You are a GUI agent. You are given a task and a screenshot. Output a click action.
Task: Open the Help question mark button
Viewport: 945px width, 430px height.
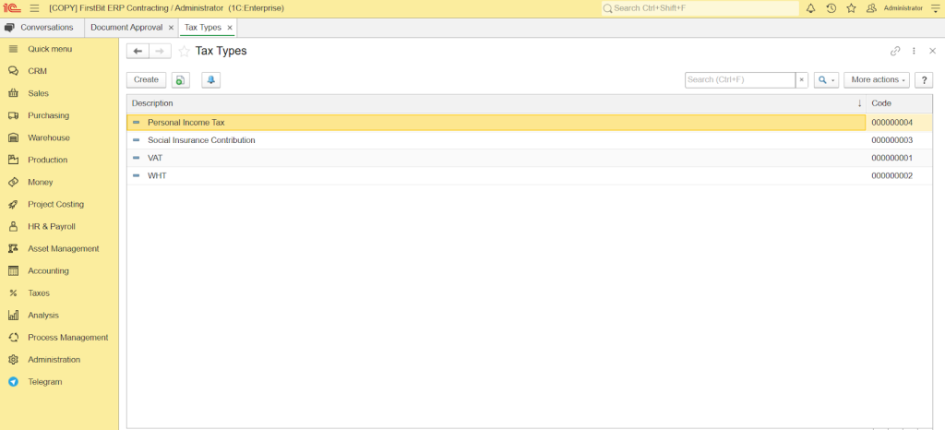click(923, 80)
